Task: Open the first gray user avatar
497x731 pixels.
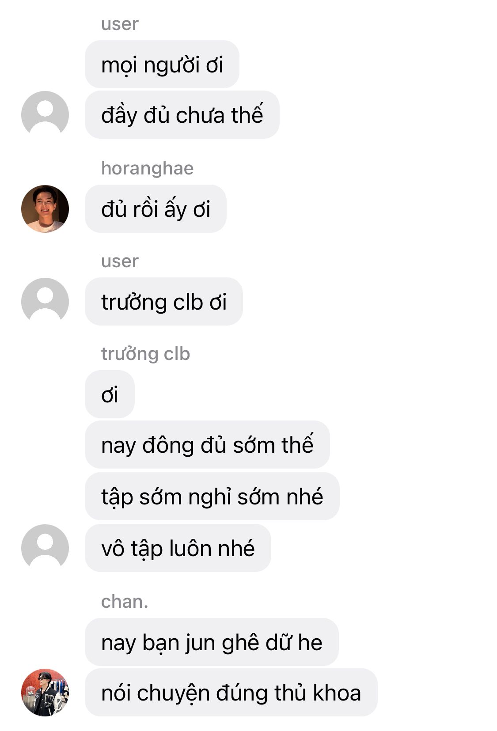Action: click(x=45, y=114)
